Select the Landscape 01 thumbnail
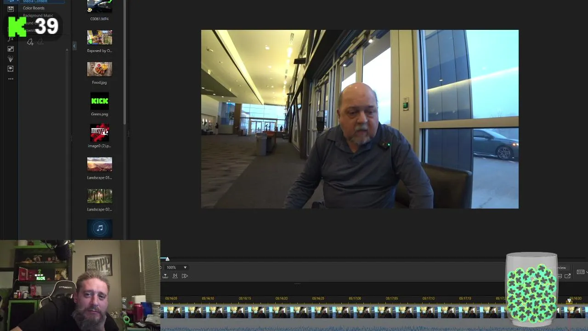 point(100,164)
